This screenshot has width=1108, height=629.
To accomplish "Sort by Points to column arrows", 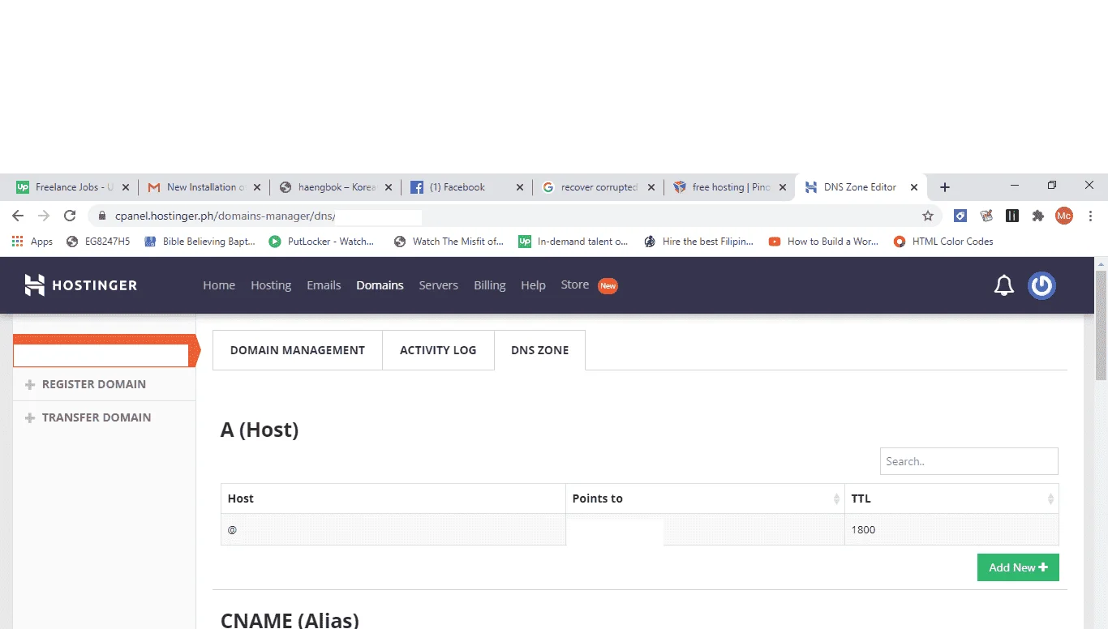I will coord(836,499).
